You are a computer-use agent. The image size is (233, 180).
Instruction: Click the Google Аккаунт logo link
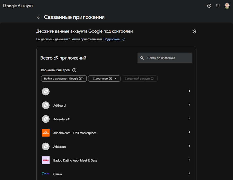tap(18, 6)
